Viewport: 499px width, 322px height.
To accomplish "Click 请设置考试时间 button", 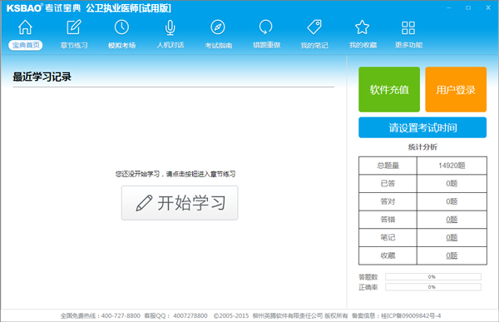I will coord(422,127).
